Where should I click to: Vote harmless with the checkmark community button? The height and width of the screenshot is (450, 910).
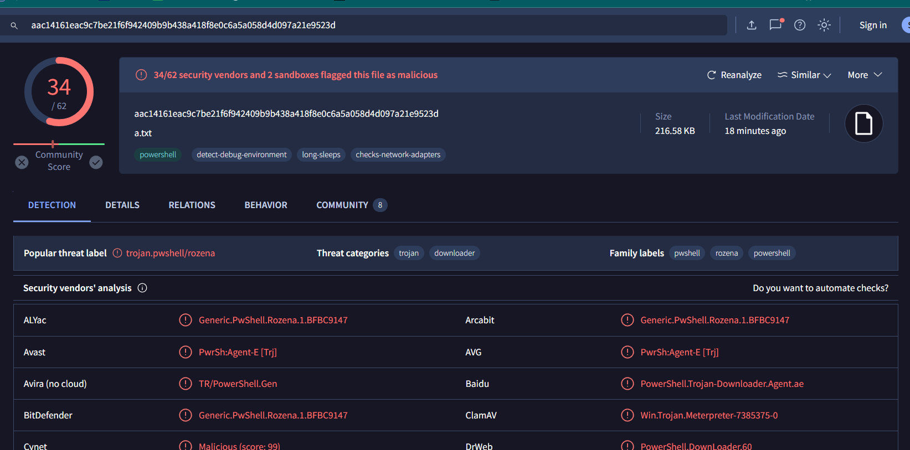[x=96, y=162]
